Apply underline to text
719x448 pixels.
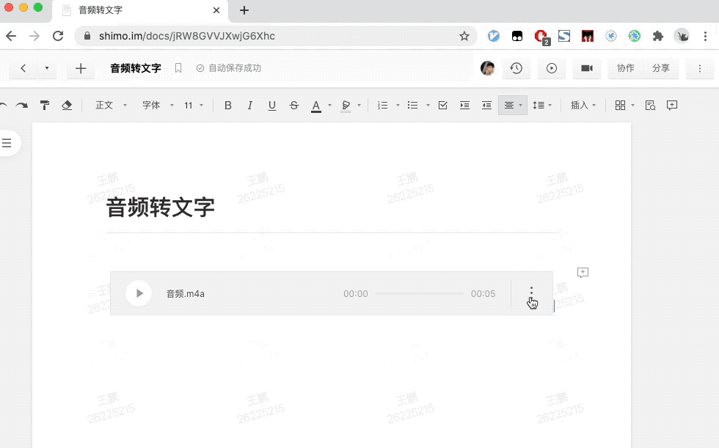[272, 105]
